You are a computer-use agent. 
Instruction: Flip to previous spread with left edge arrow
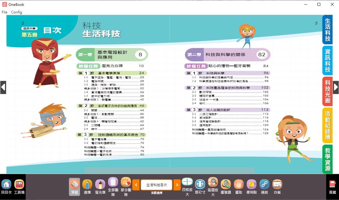[3, 87]
